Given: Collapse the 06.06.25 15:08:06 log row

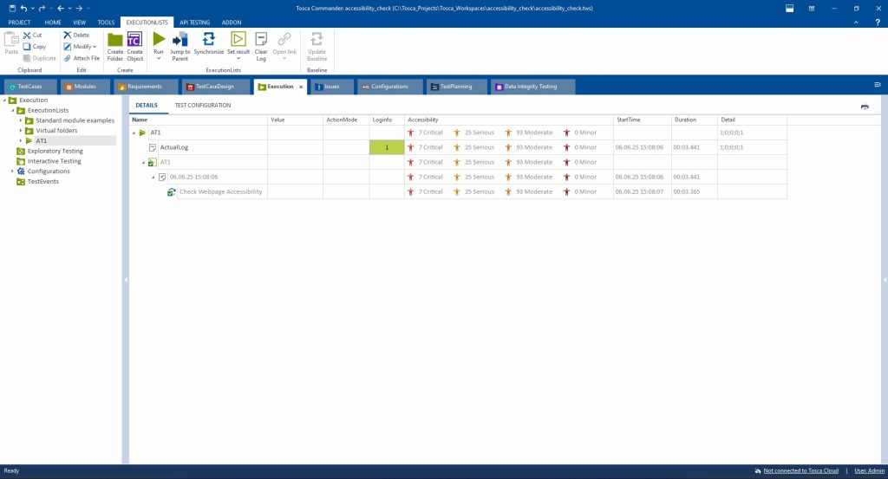Looking at the screenshot, I should pos(153,177).
